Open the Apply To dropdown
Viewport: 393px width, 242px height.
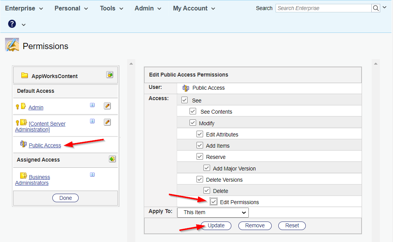coord(213,212)
